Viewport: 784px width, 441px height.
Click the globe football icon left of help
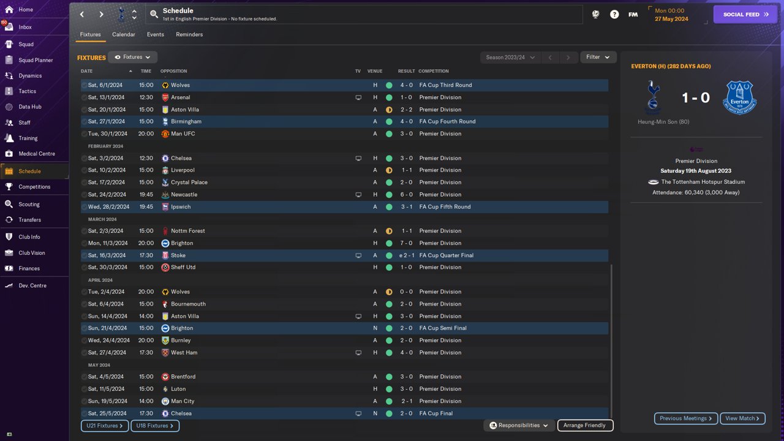click(x=595, y=14)
